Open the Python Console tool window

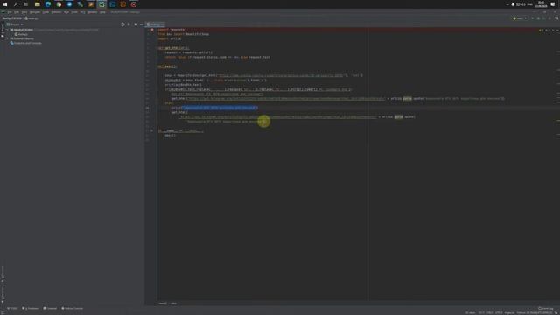click(73, 309)
